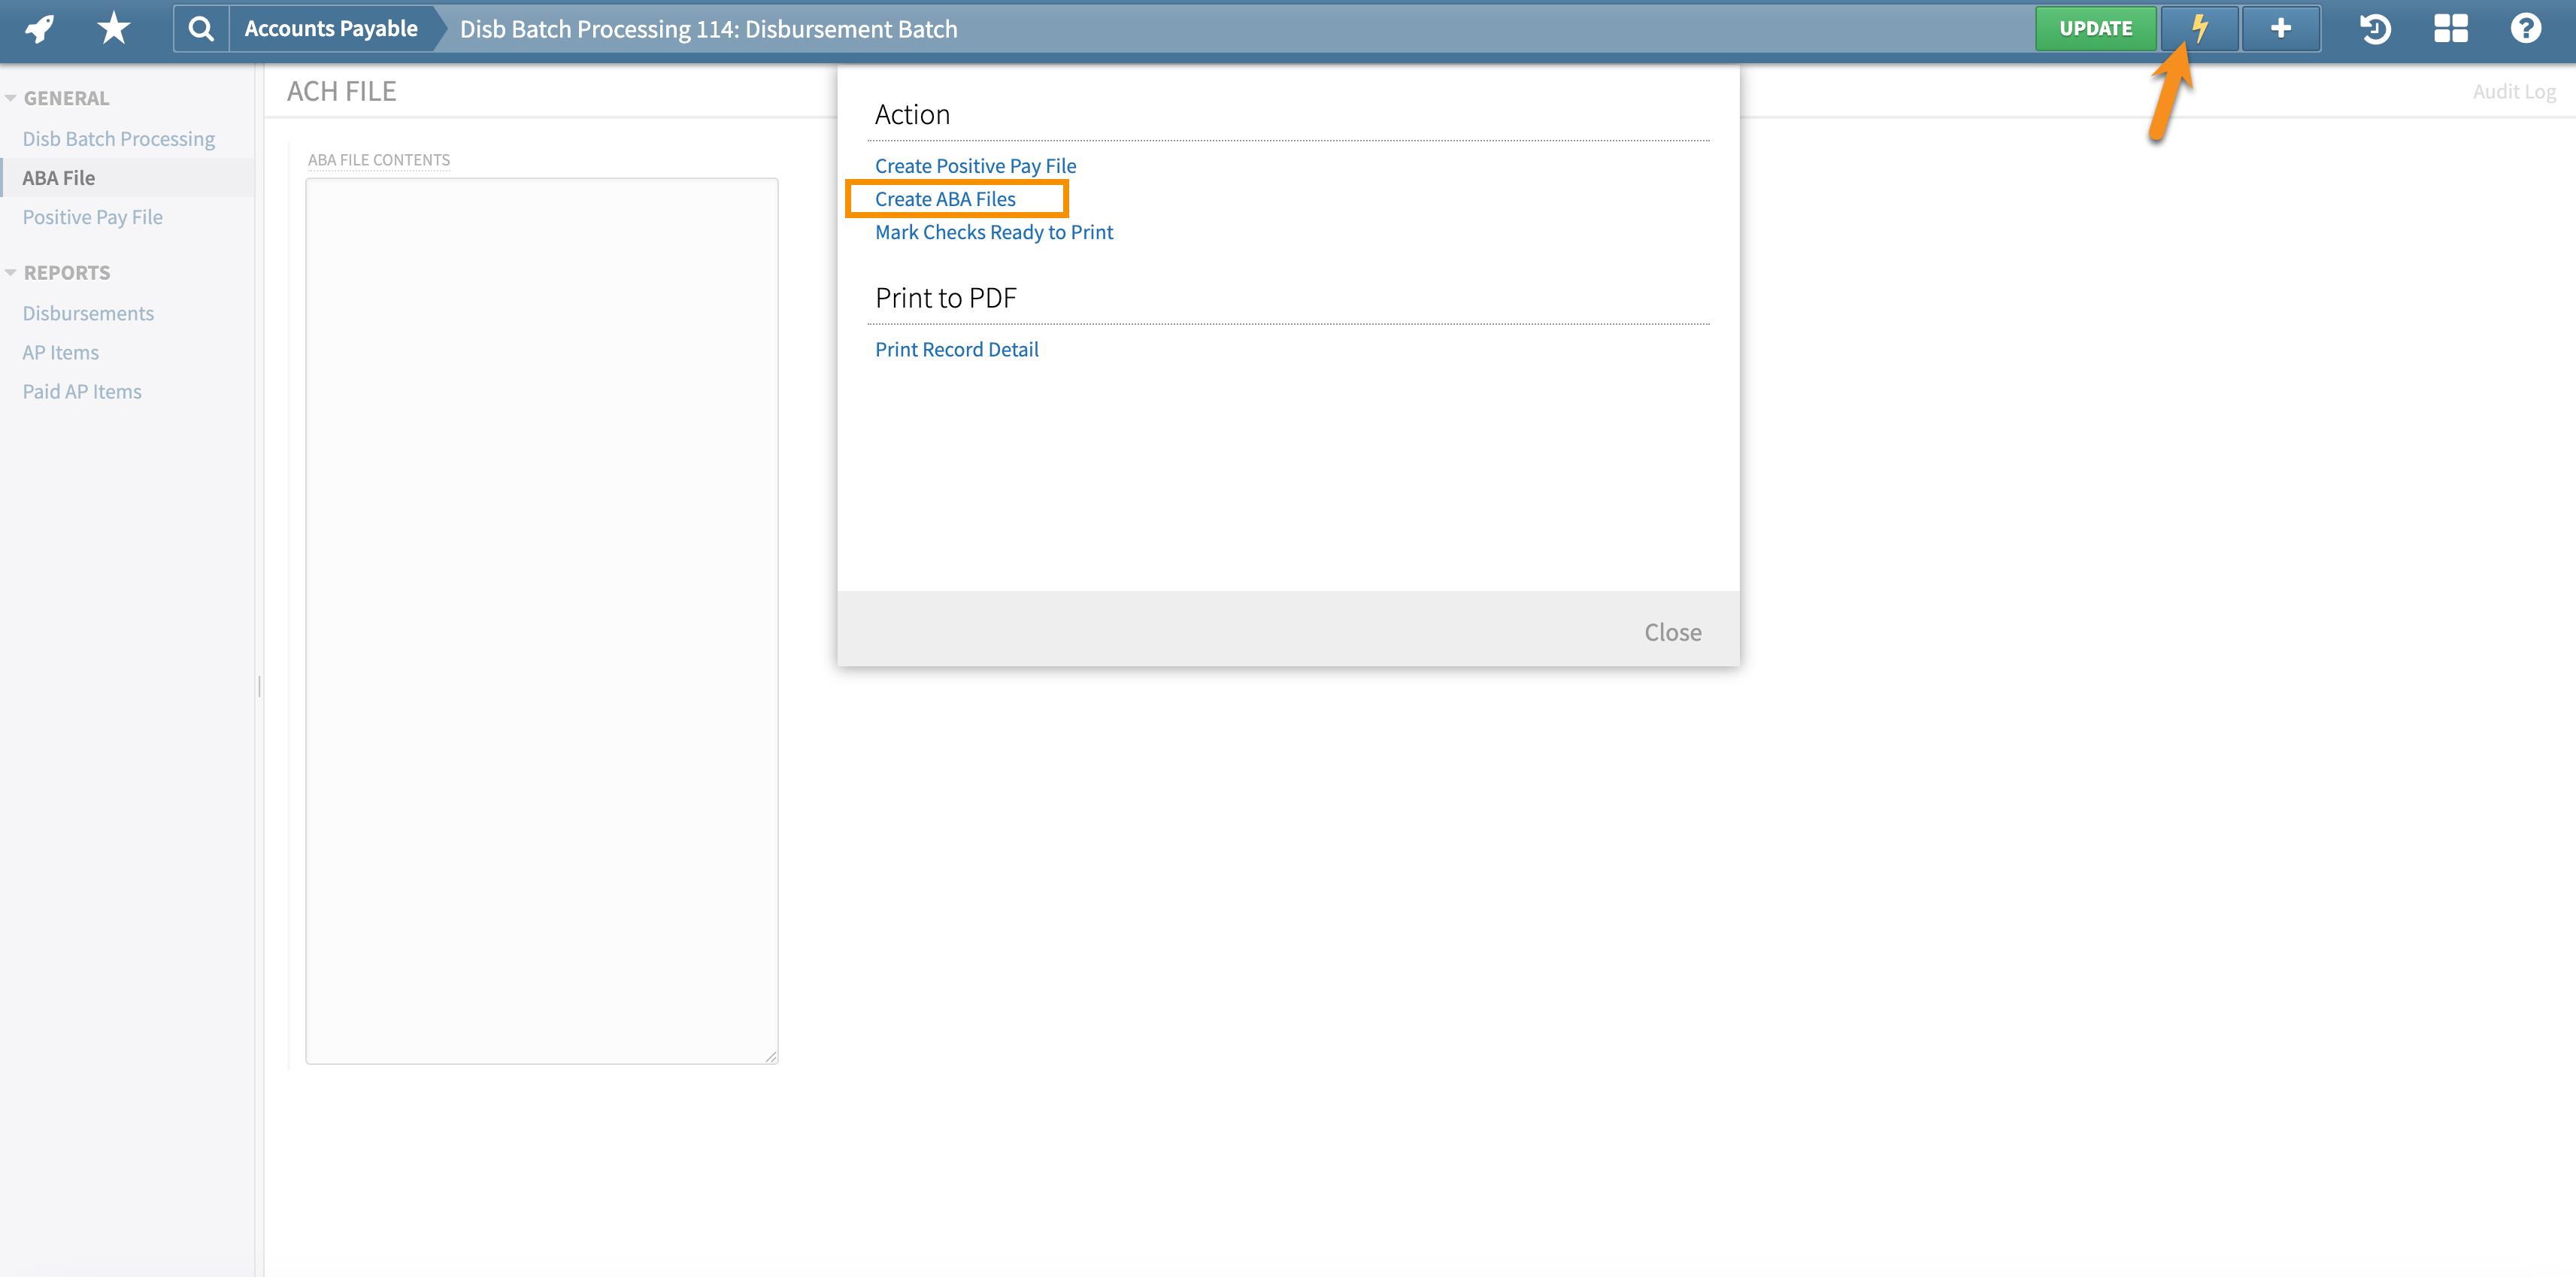Open the lightning bolt actions menu
The width and height of the screenshot is (2576, 1277).
coord(2199,28)
